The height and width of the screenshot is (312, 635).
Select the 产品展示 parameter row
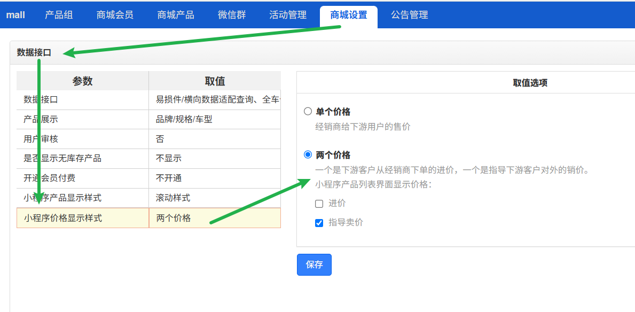(x=83, y=119)
